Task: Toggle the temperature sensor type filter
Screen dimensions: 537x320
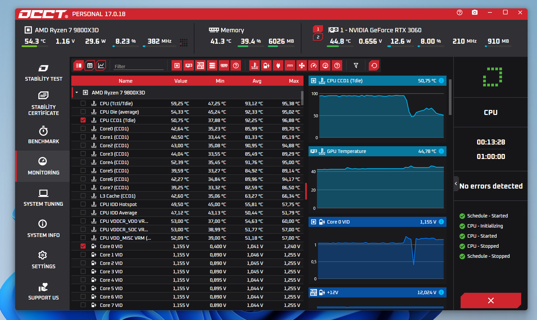Action: pyautogui.click(x=255, y=66)
